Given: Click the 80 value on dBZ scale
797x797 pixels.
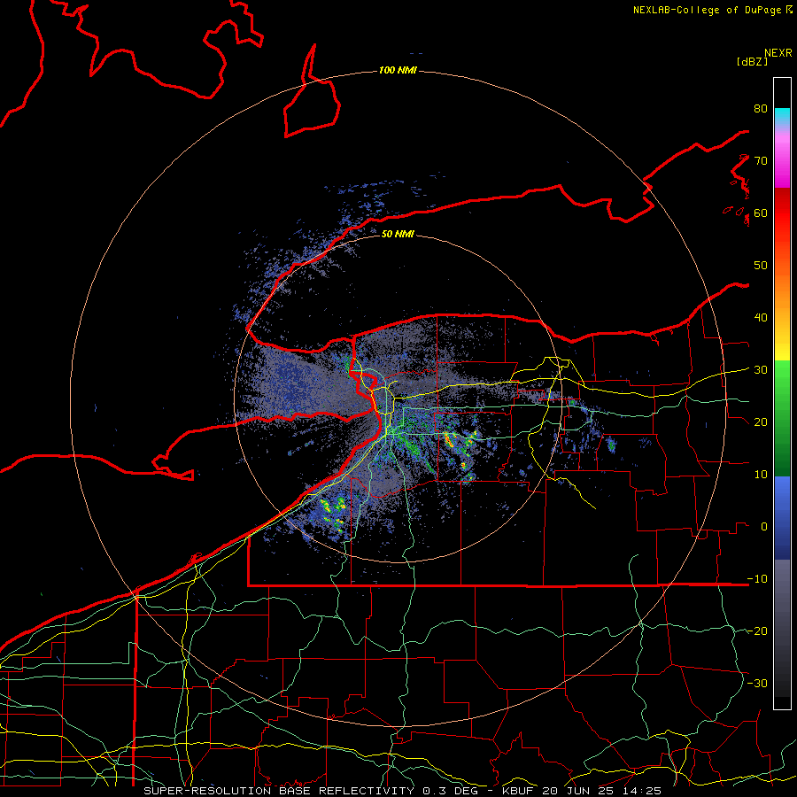Looking at the screenshot, I should pyautogui.click(x=761, y=109).
